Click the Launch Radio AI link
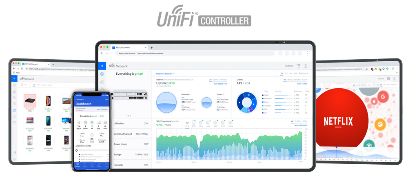The height and width of the screenshot is (172, 408). coord(300,125)
